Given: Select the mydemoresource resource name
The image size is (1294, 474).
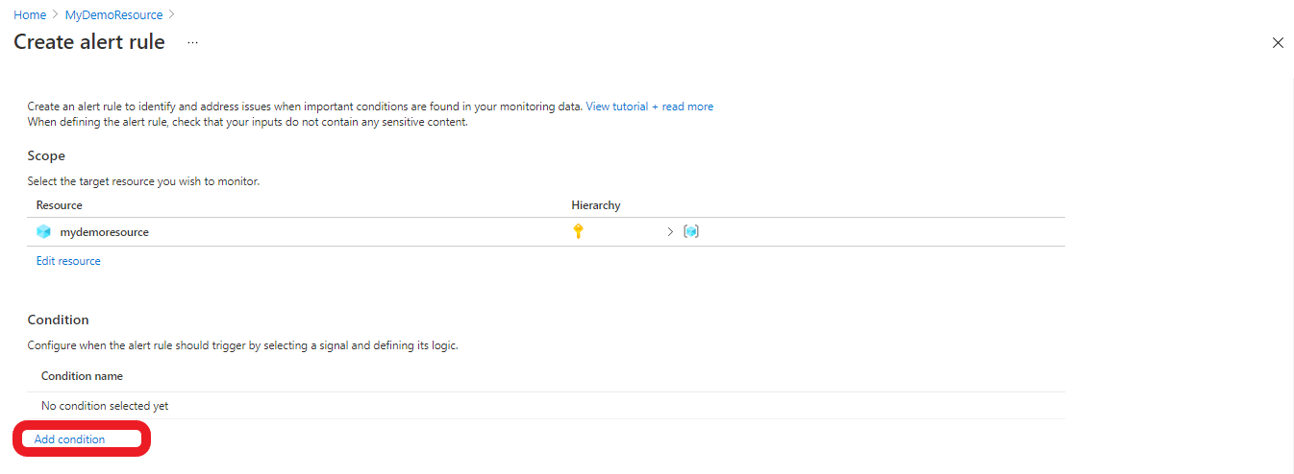Looking at the screenshot, I should (104, 232).
